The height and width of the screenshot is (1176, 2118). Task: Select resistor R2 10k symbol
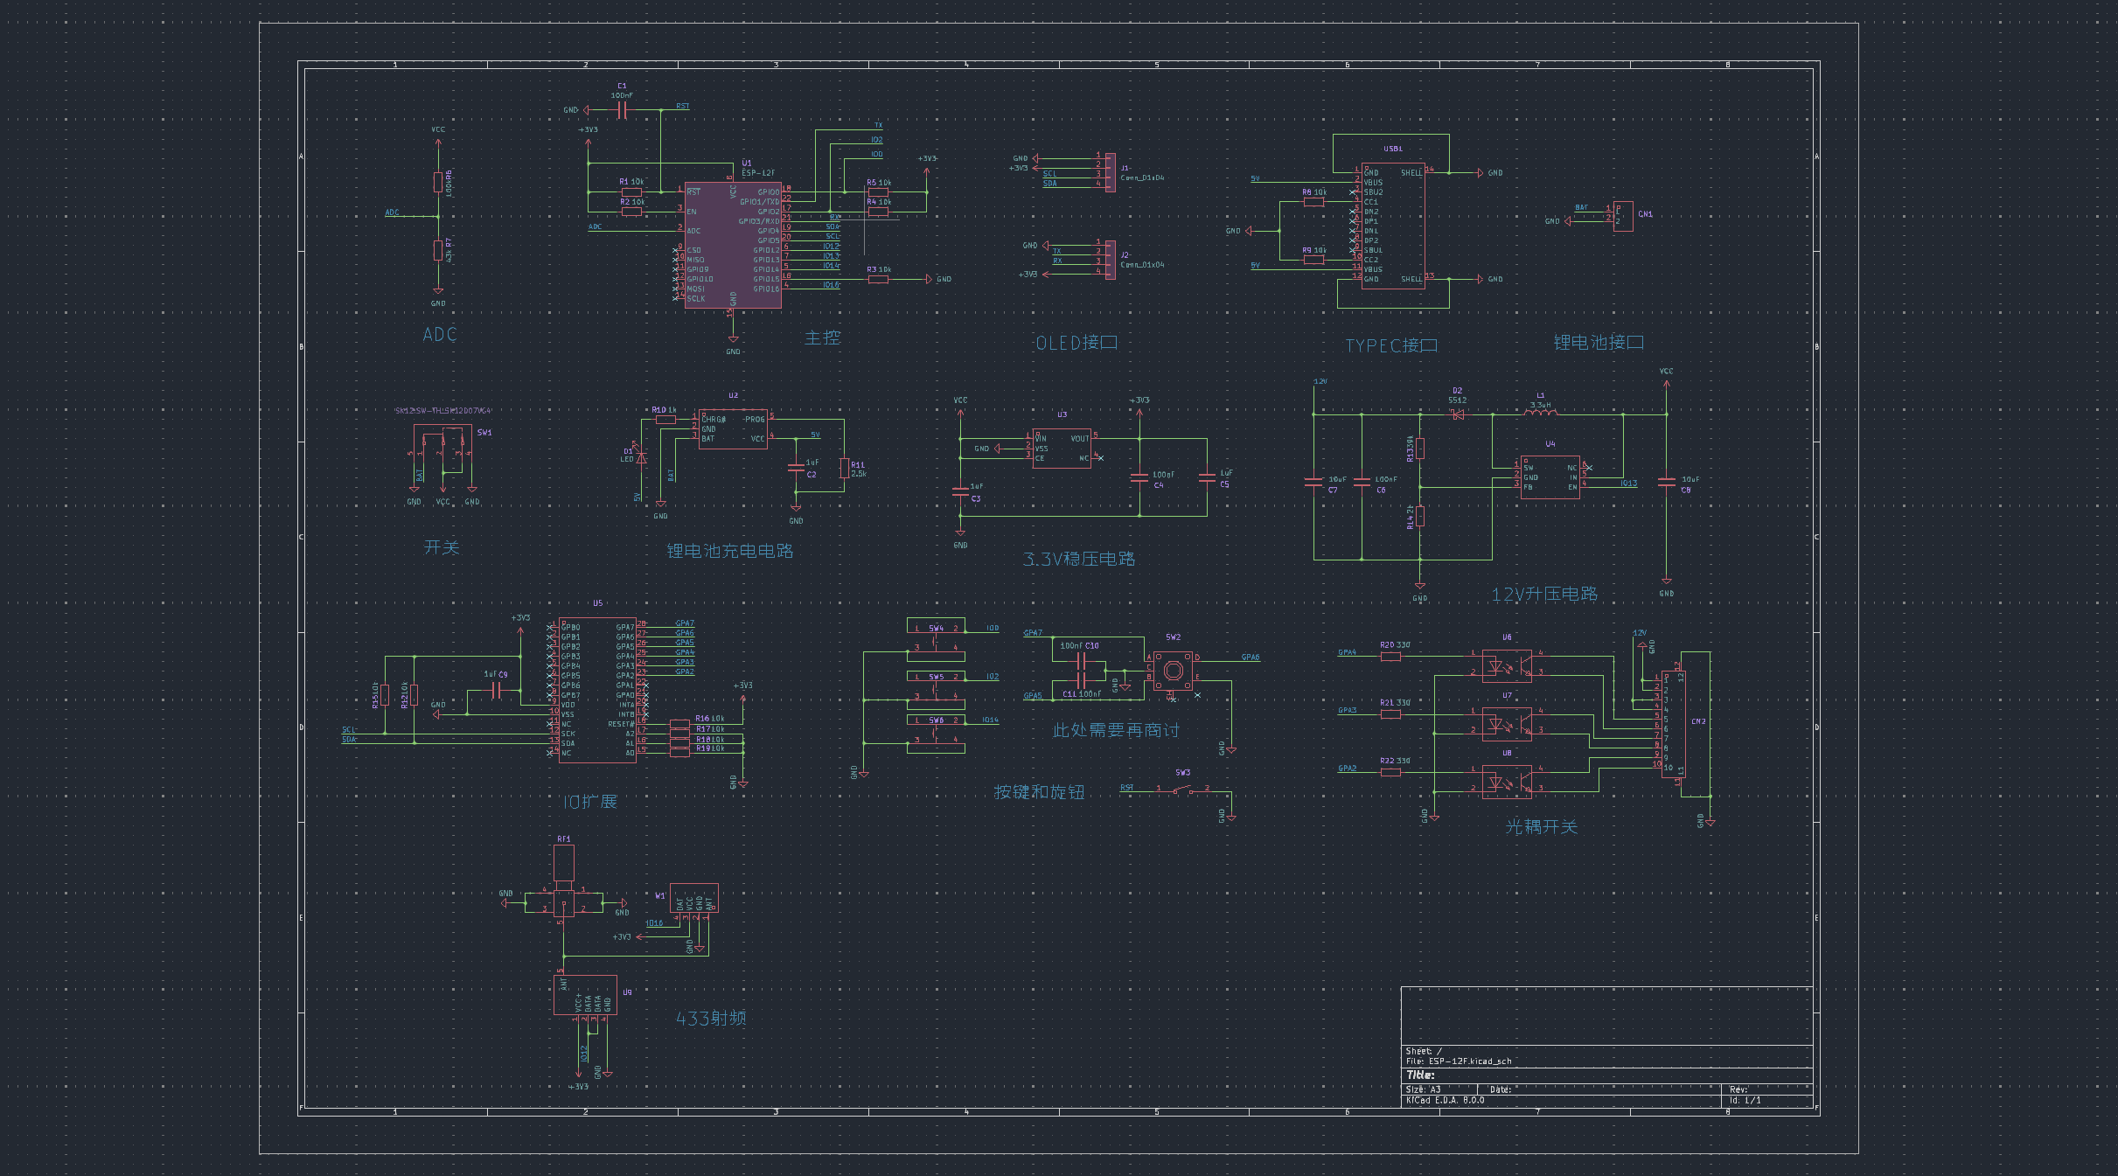[631, 212]
